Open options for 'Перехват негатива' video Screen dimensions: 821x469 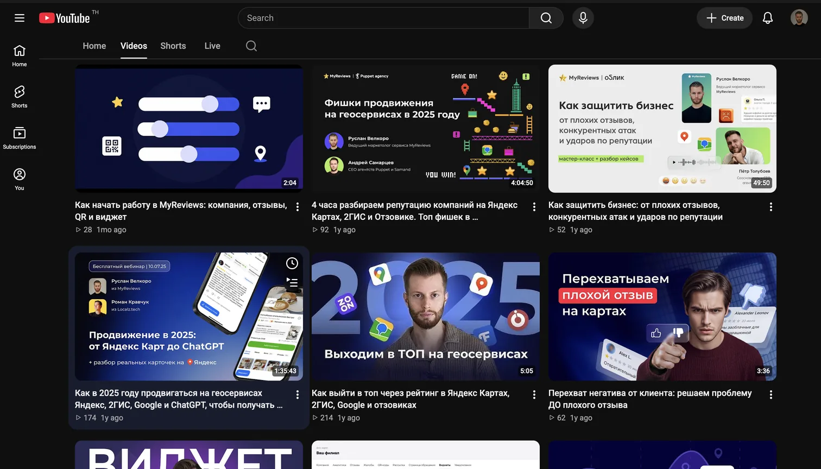[x=771, y=395]
